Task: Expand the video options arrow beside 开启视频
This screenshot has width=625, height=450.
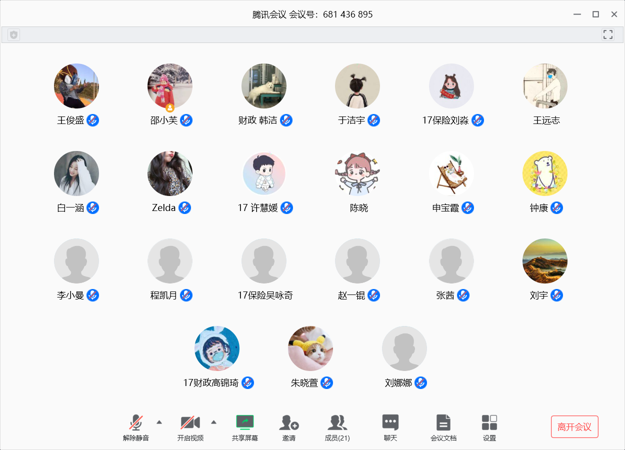Action: (x=213, y=422)
